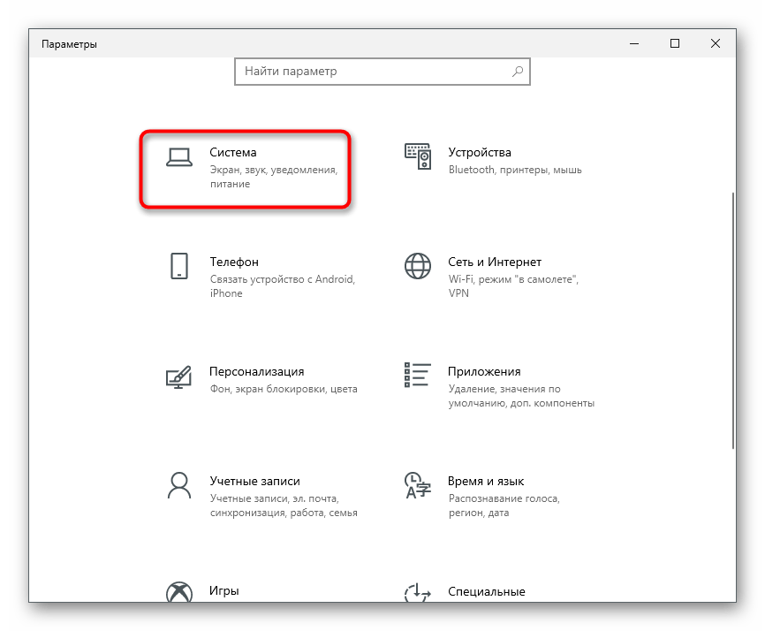Click the Приложения list icon
Image resolution: width=765 pixels, height=631 pixels.
point(418,375)
